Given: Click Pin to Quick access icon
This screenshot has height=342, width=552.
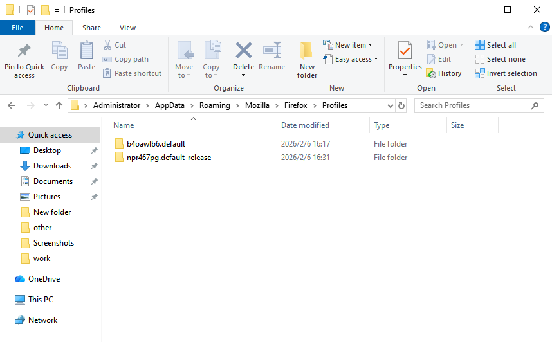Looking at the screenshot, I should click(x=24, y=50).
